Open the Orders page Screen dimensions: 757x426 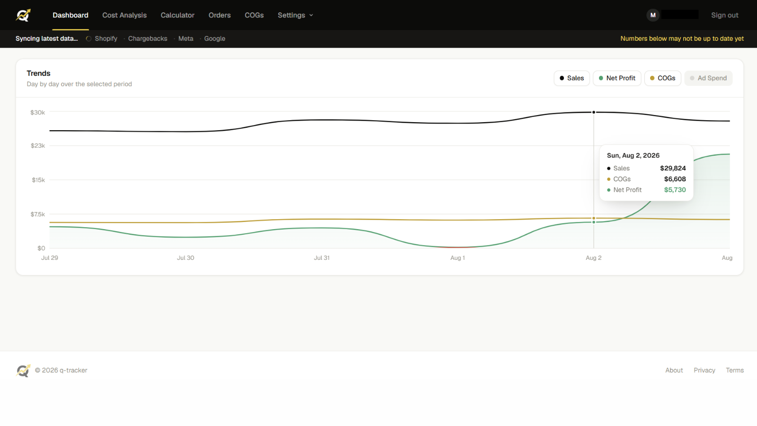click(220, 15)
